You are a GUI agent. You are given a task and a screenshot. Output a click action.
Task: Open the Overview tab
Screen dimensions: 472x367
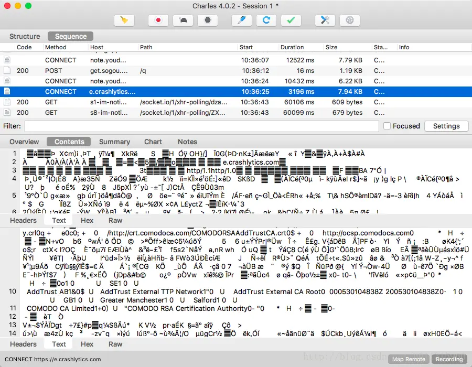click(24, 142)
